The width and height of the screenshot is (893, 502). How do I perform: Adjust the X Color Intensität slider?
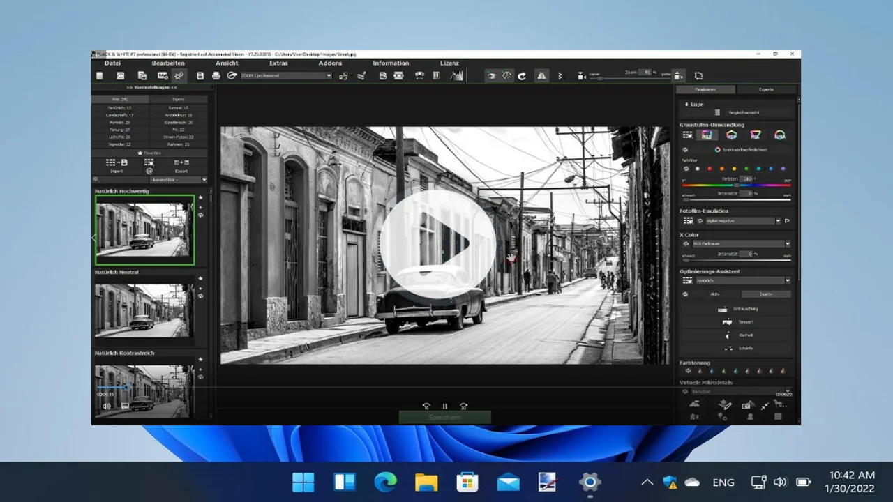pyautogui.click(x=736, y=260)
